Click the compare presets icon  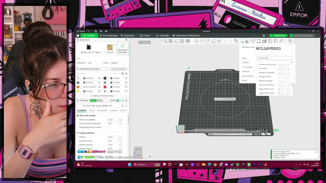coord(126,101)
